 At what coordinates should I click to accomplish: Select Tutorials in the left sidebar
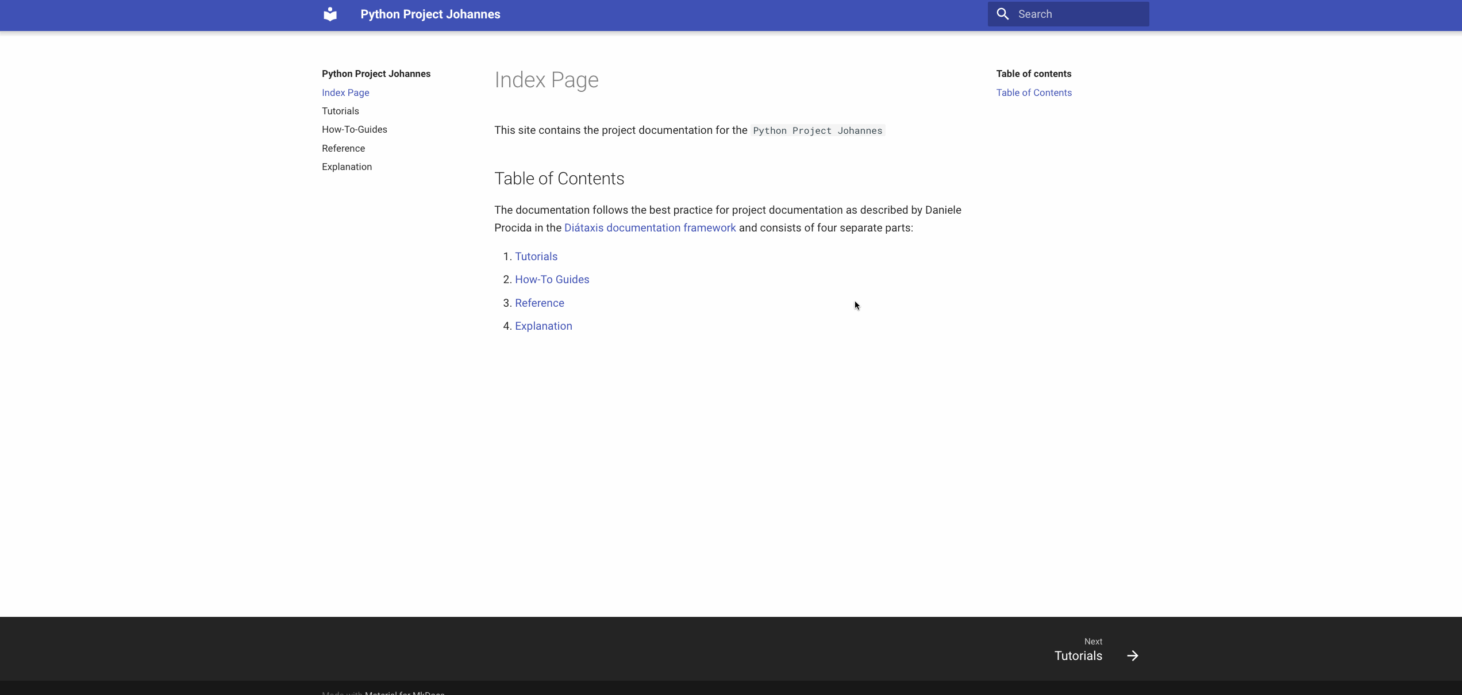pyautogui.click(x=340, y=111)
